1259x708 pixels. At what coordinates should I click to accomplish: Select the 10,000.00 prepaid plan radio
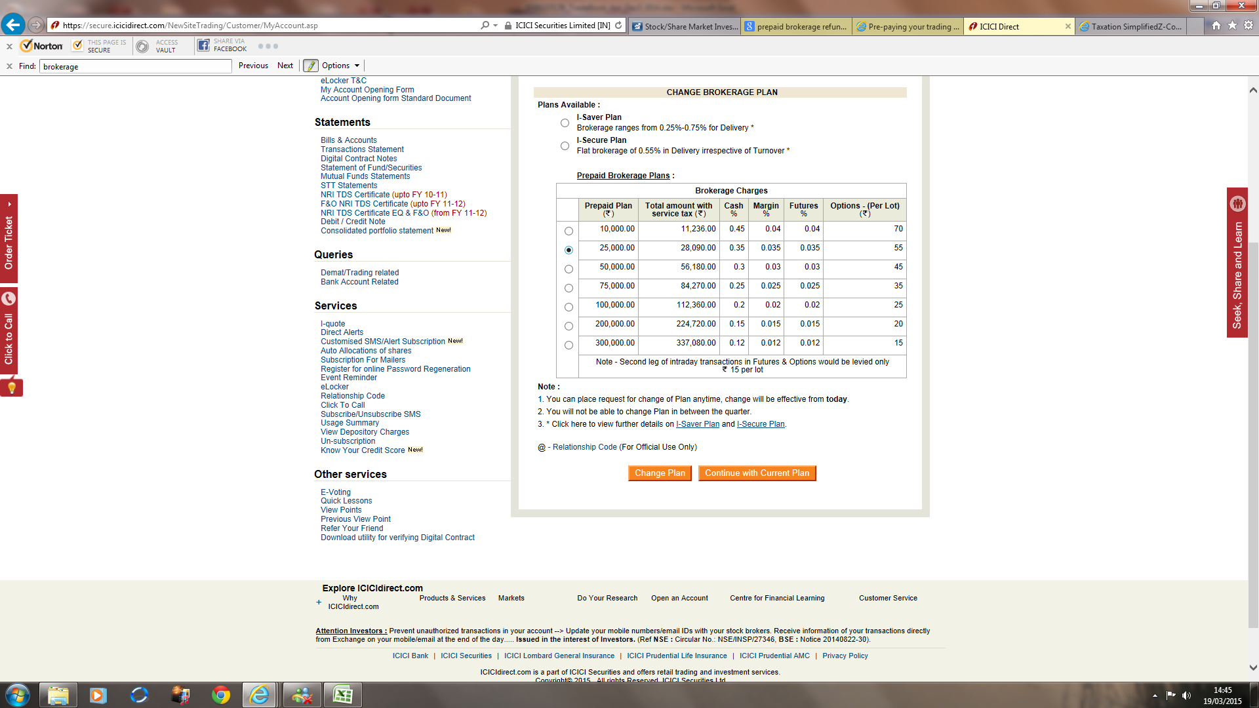[569, 231]
